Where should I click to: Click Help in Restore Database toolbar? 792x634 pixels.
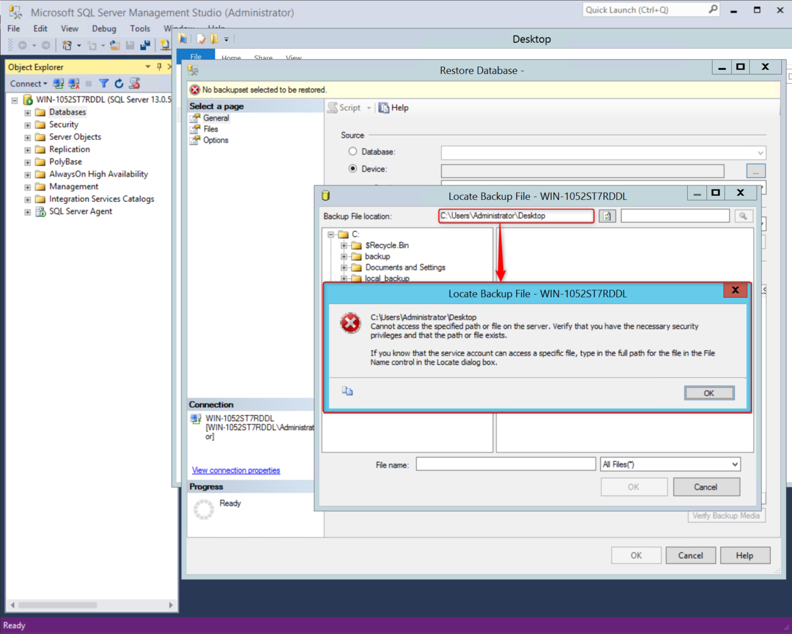[x=394, y=108]
